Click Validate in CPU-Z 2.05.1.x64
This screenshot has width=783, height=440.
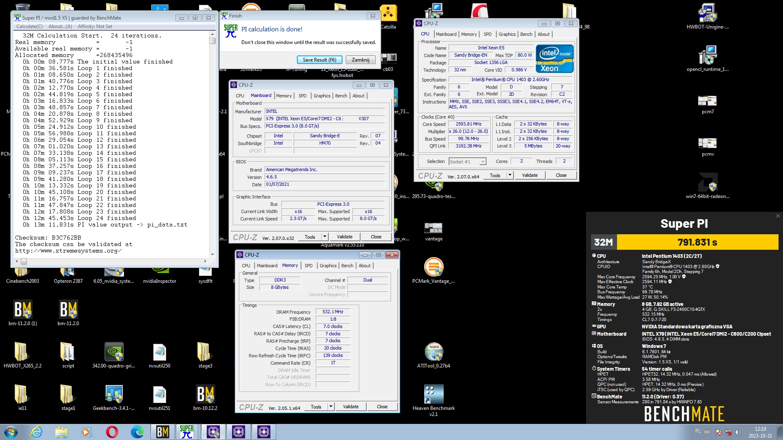(351, 407)
